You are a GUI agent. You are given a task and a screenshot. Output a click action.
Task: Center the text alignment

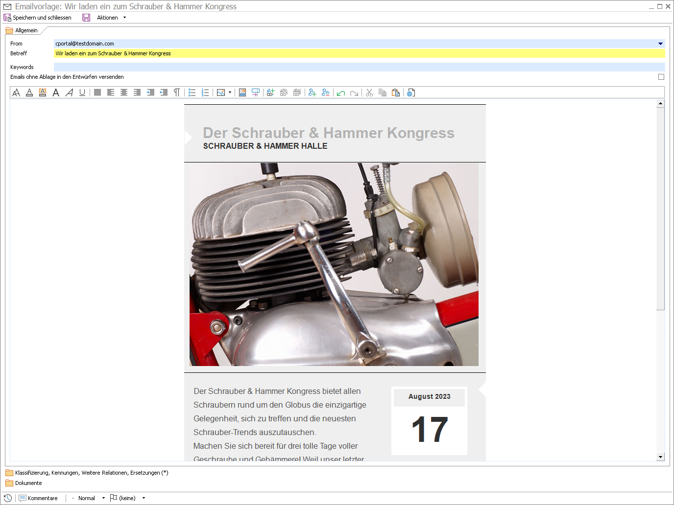click(124, 92)
